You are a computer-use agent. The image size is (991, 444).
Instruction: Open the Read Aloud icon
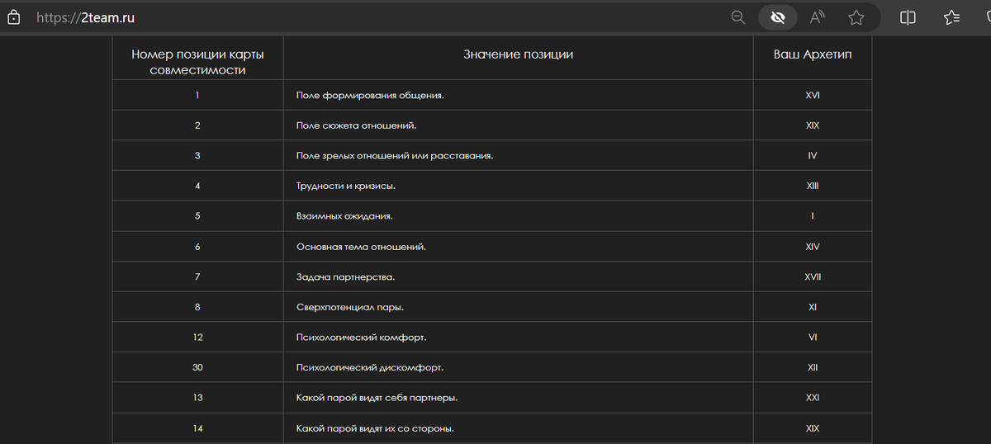point(818,17)
